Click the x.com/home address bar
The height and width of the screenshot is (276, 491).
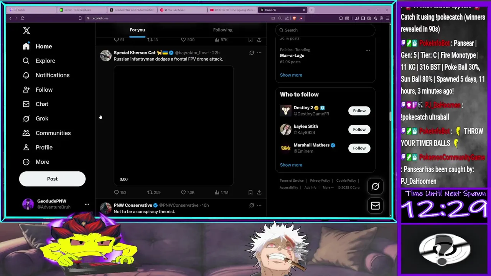click(x=101, y=18)
